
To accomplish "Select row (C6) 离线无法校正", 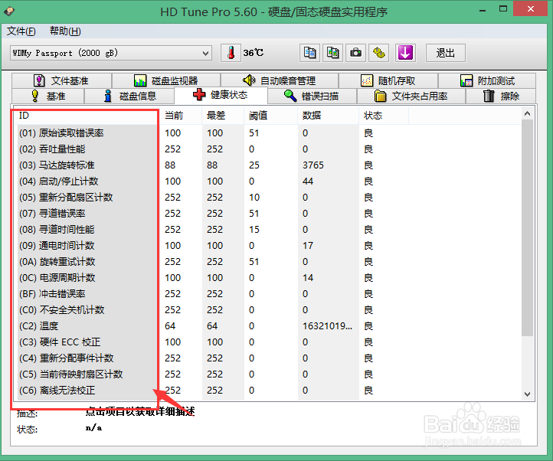I will (x=267, y=391).
